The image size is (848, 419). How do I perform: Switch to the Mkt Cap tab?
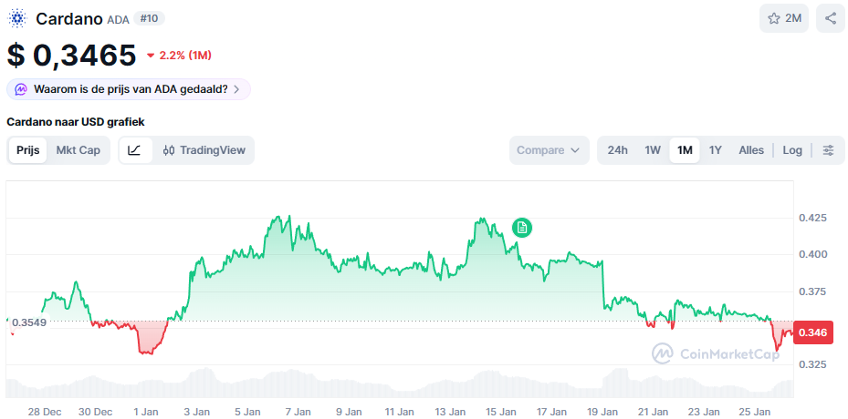tap(79, 150)
